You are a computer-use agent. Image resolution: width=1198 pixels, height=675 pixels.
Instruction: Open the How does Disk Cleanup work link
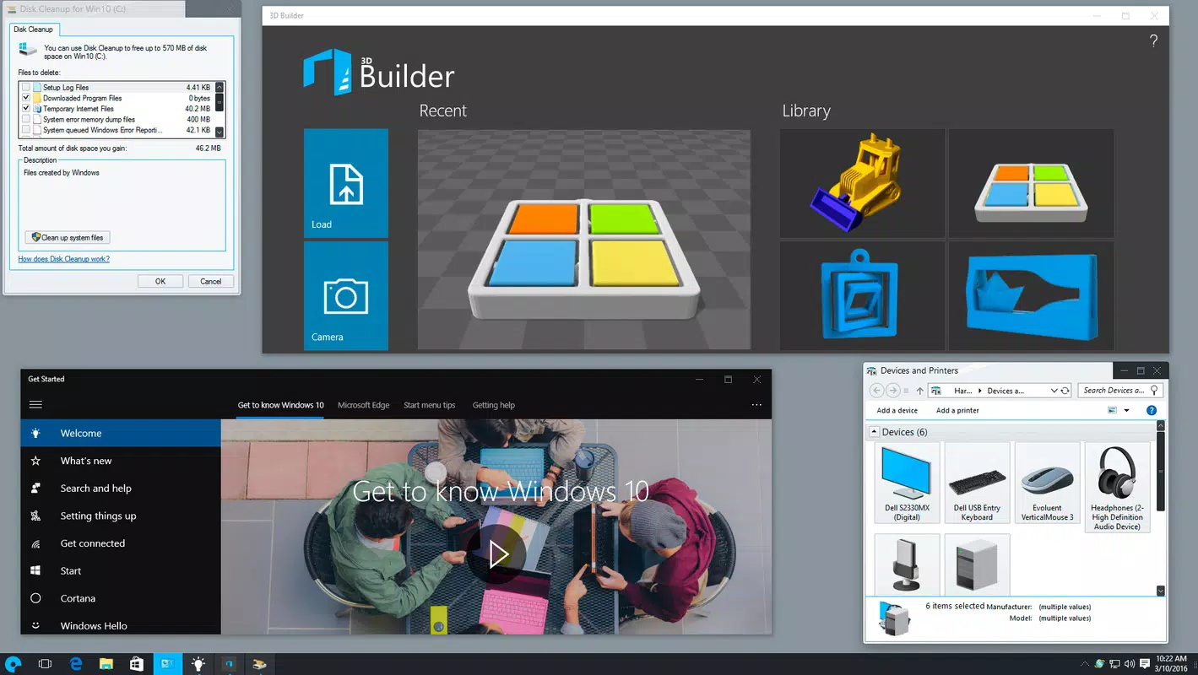pos(64,259)
